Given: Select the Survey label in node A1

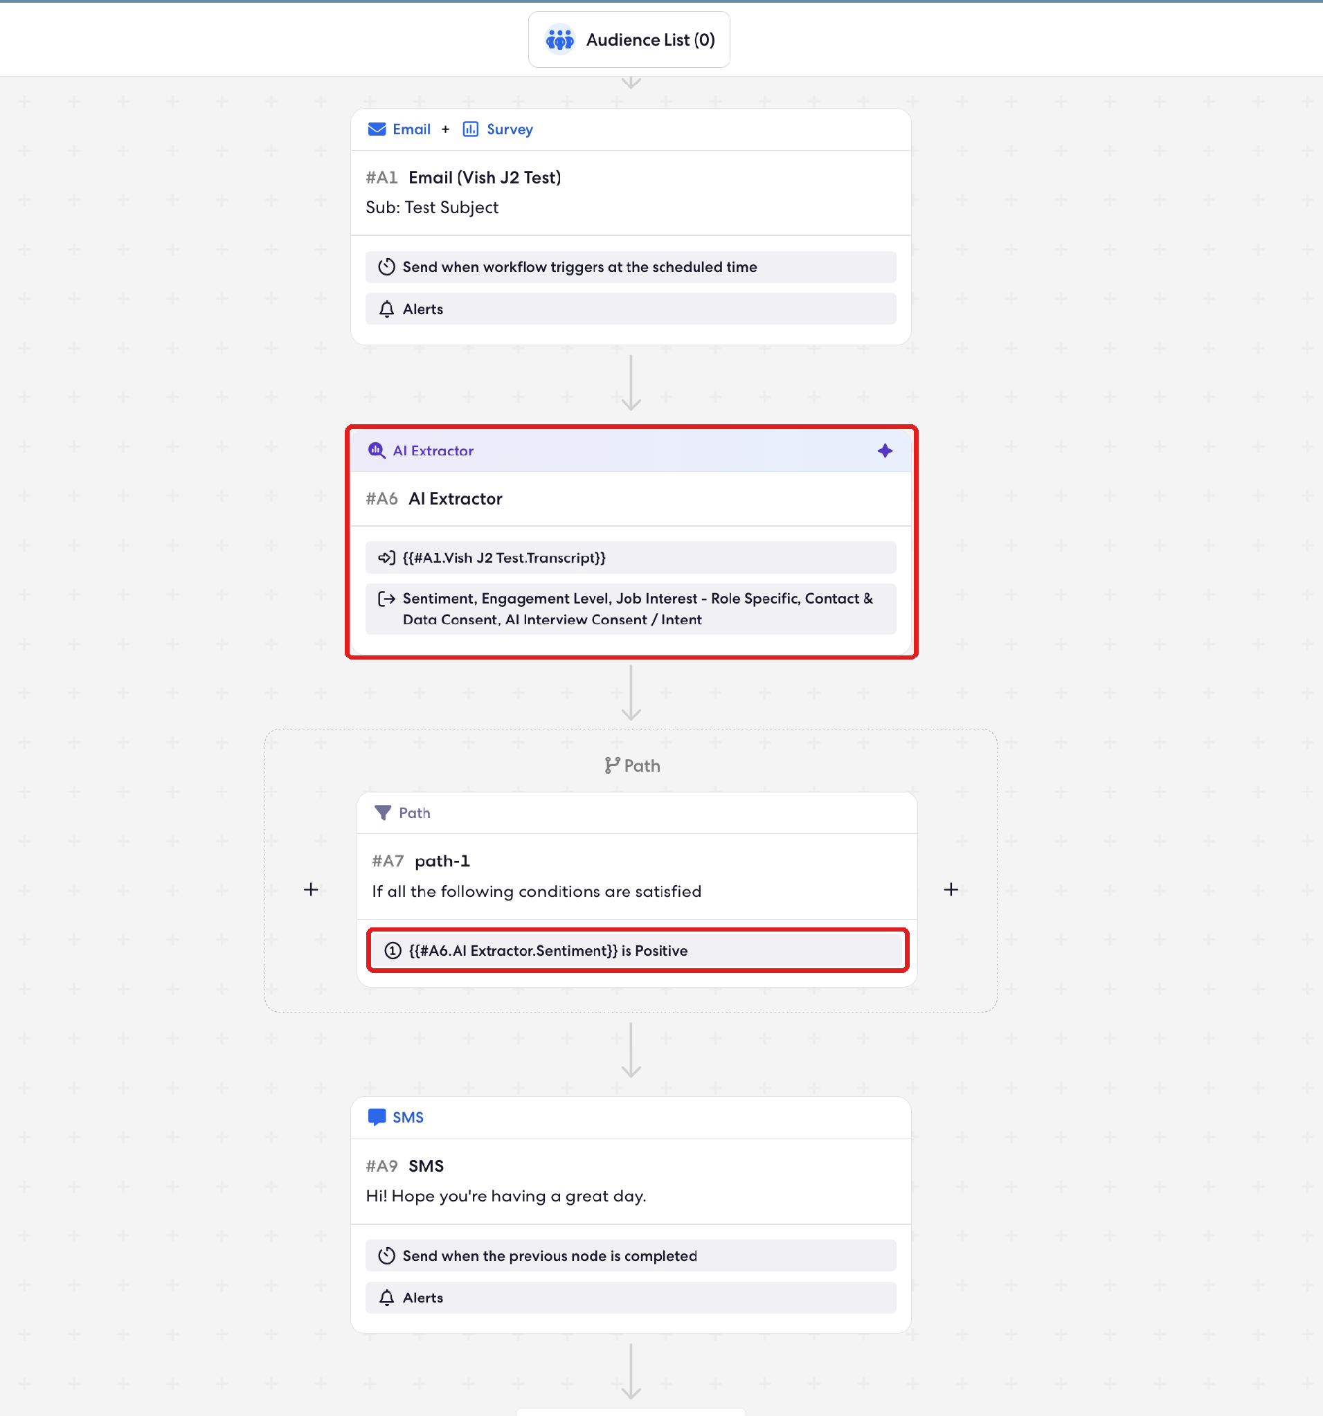Looking at the screenshot, I should [510, 129].
